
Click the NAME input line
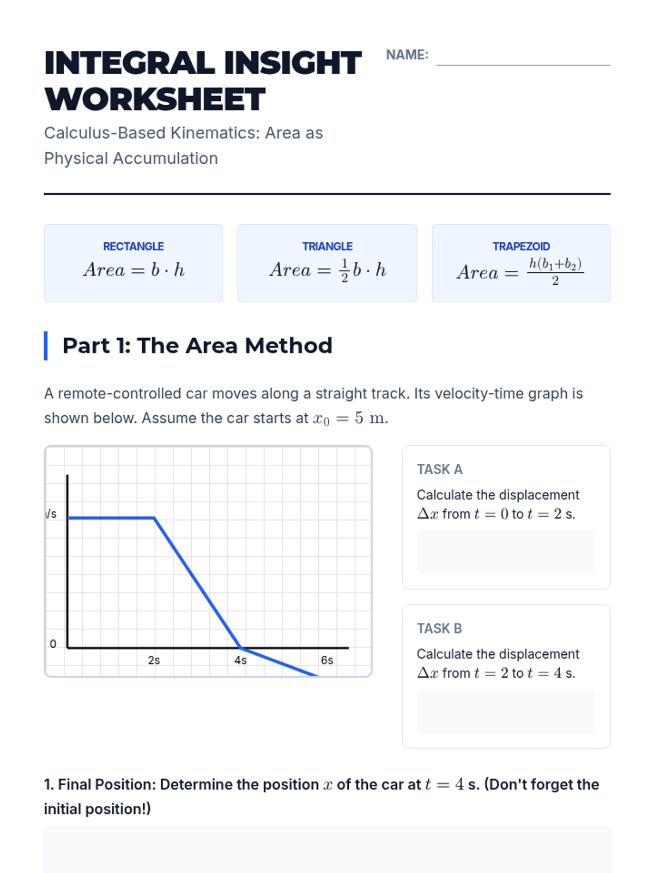coord(523,57)
